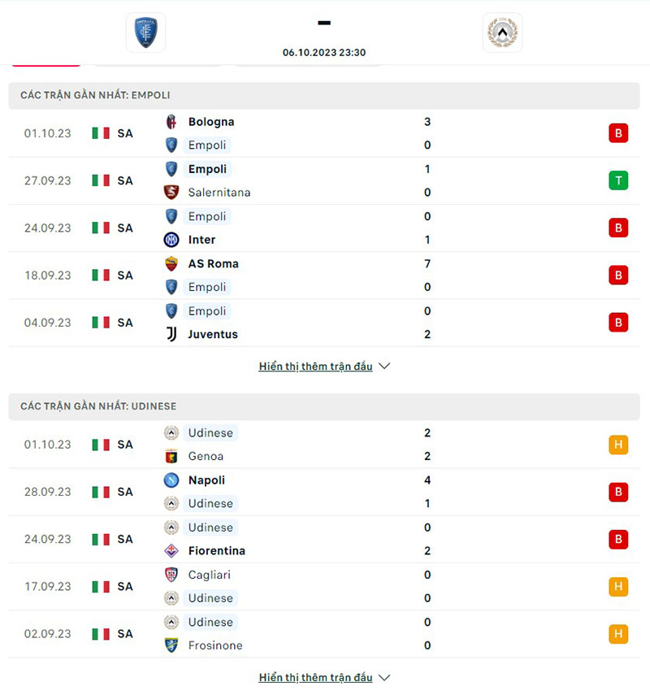Click the match date 06.10.2023 23:30
The height and width of the screenshot is (699, 650).
(x=323, y=51)
